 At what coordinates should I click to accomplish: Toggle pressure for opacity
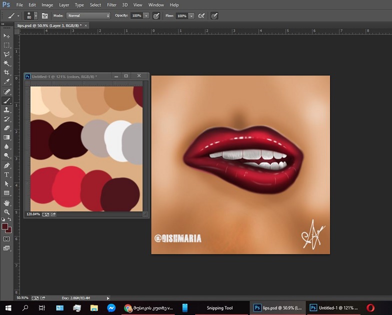click(156, 16)
